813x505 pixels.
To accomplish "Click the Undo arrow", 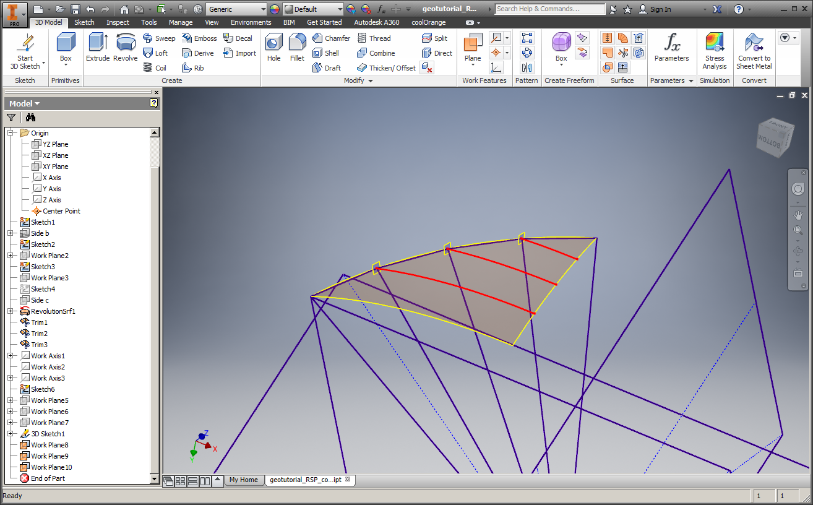I will tap(90, 9).
